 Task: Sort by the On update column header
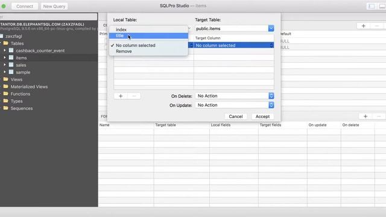coord(317,125)
